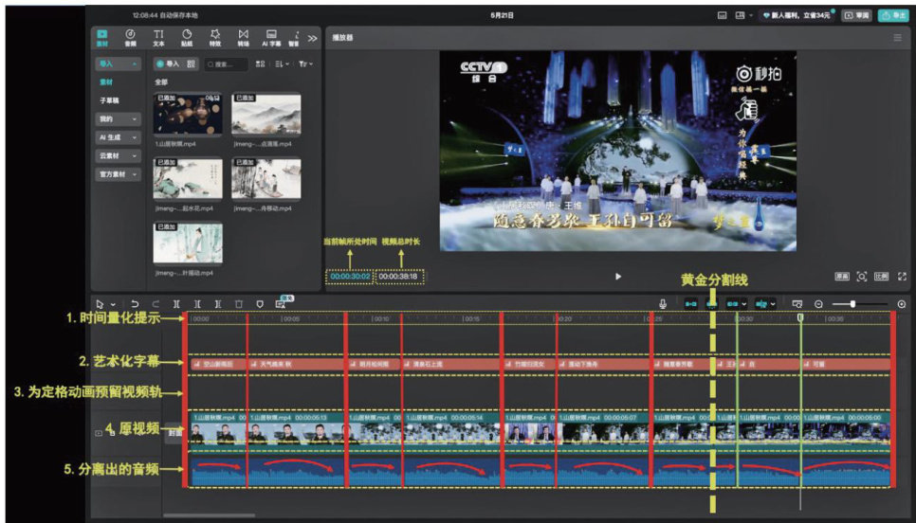Select the 特效 (Effects) icon
Image resolution: width=916 pixels, height=523 pixels.
click(215, 37)
